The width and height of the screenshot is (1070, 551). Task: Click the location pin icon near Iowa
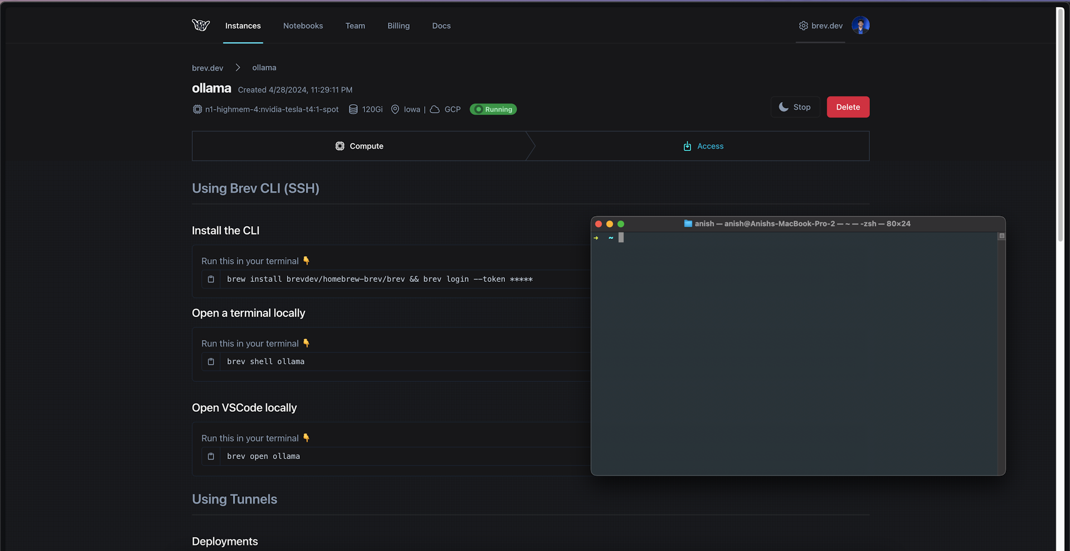[x=395, y=109]
